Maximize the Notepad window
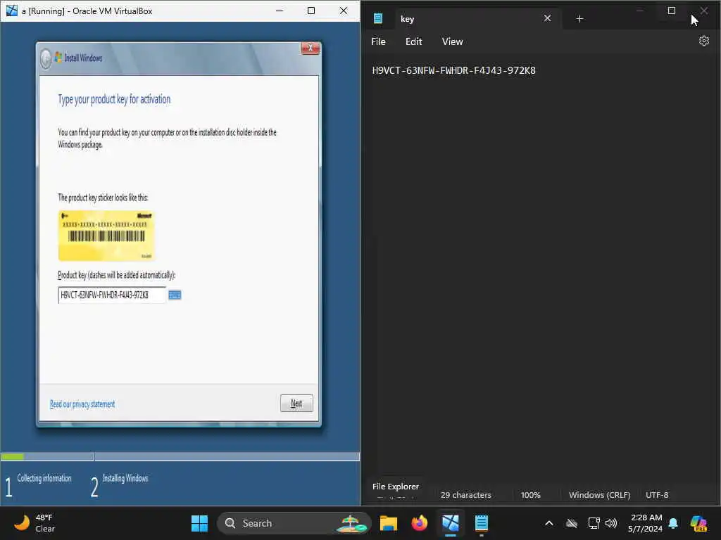This screenshot has height=540, width=721. tap(671, 11)
